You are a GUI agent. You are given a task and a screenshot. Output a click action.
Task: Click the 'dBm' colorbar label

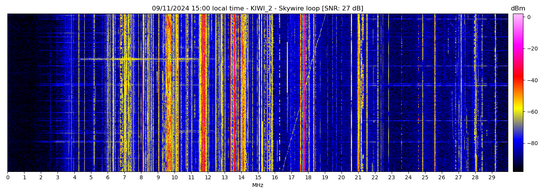click(518, 9)
